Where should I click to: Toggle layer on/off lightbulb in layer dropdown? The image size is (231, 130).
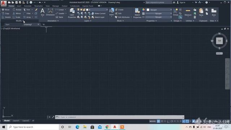point(78,10)
